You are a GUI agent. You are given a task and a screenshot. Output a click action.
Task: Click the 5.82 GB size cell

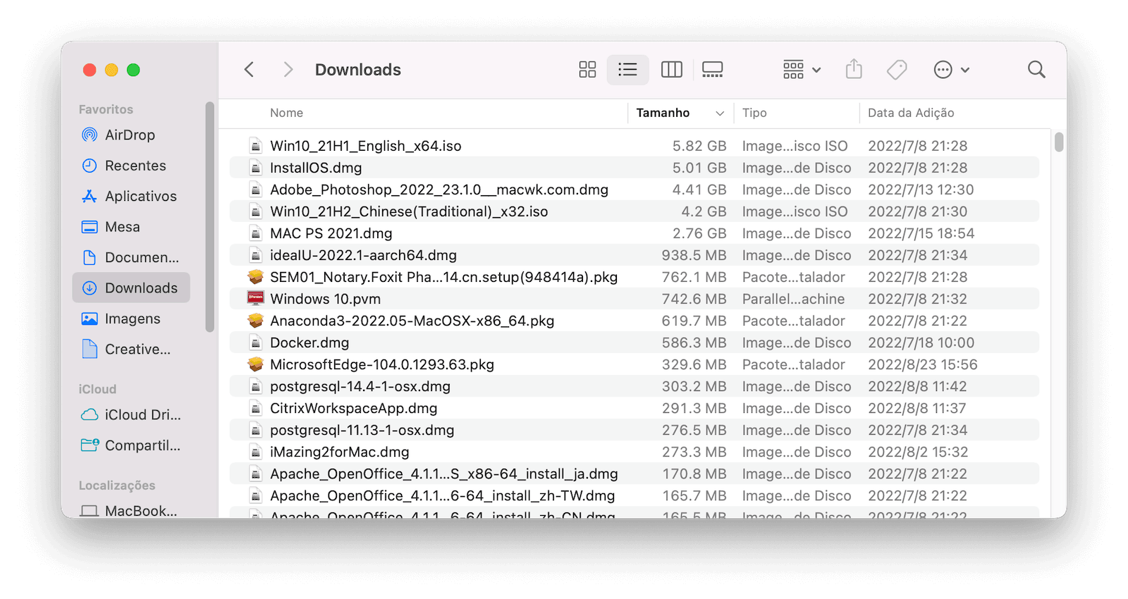(699, 146)
